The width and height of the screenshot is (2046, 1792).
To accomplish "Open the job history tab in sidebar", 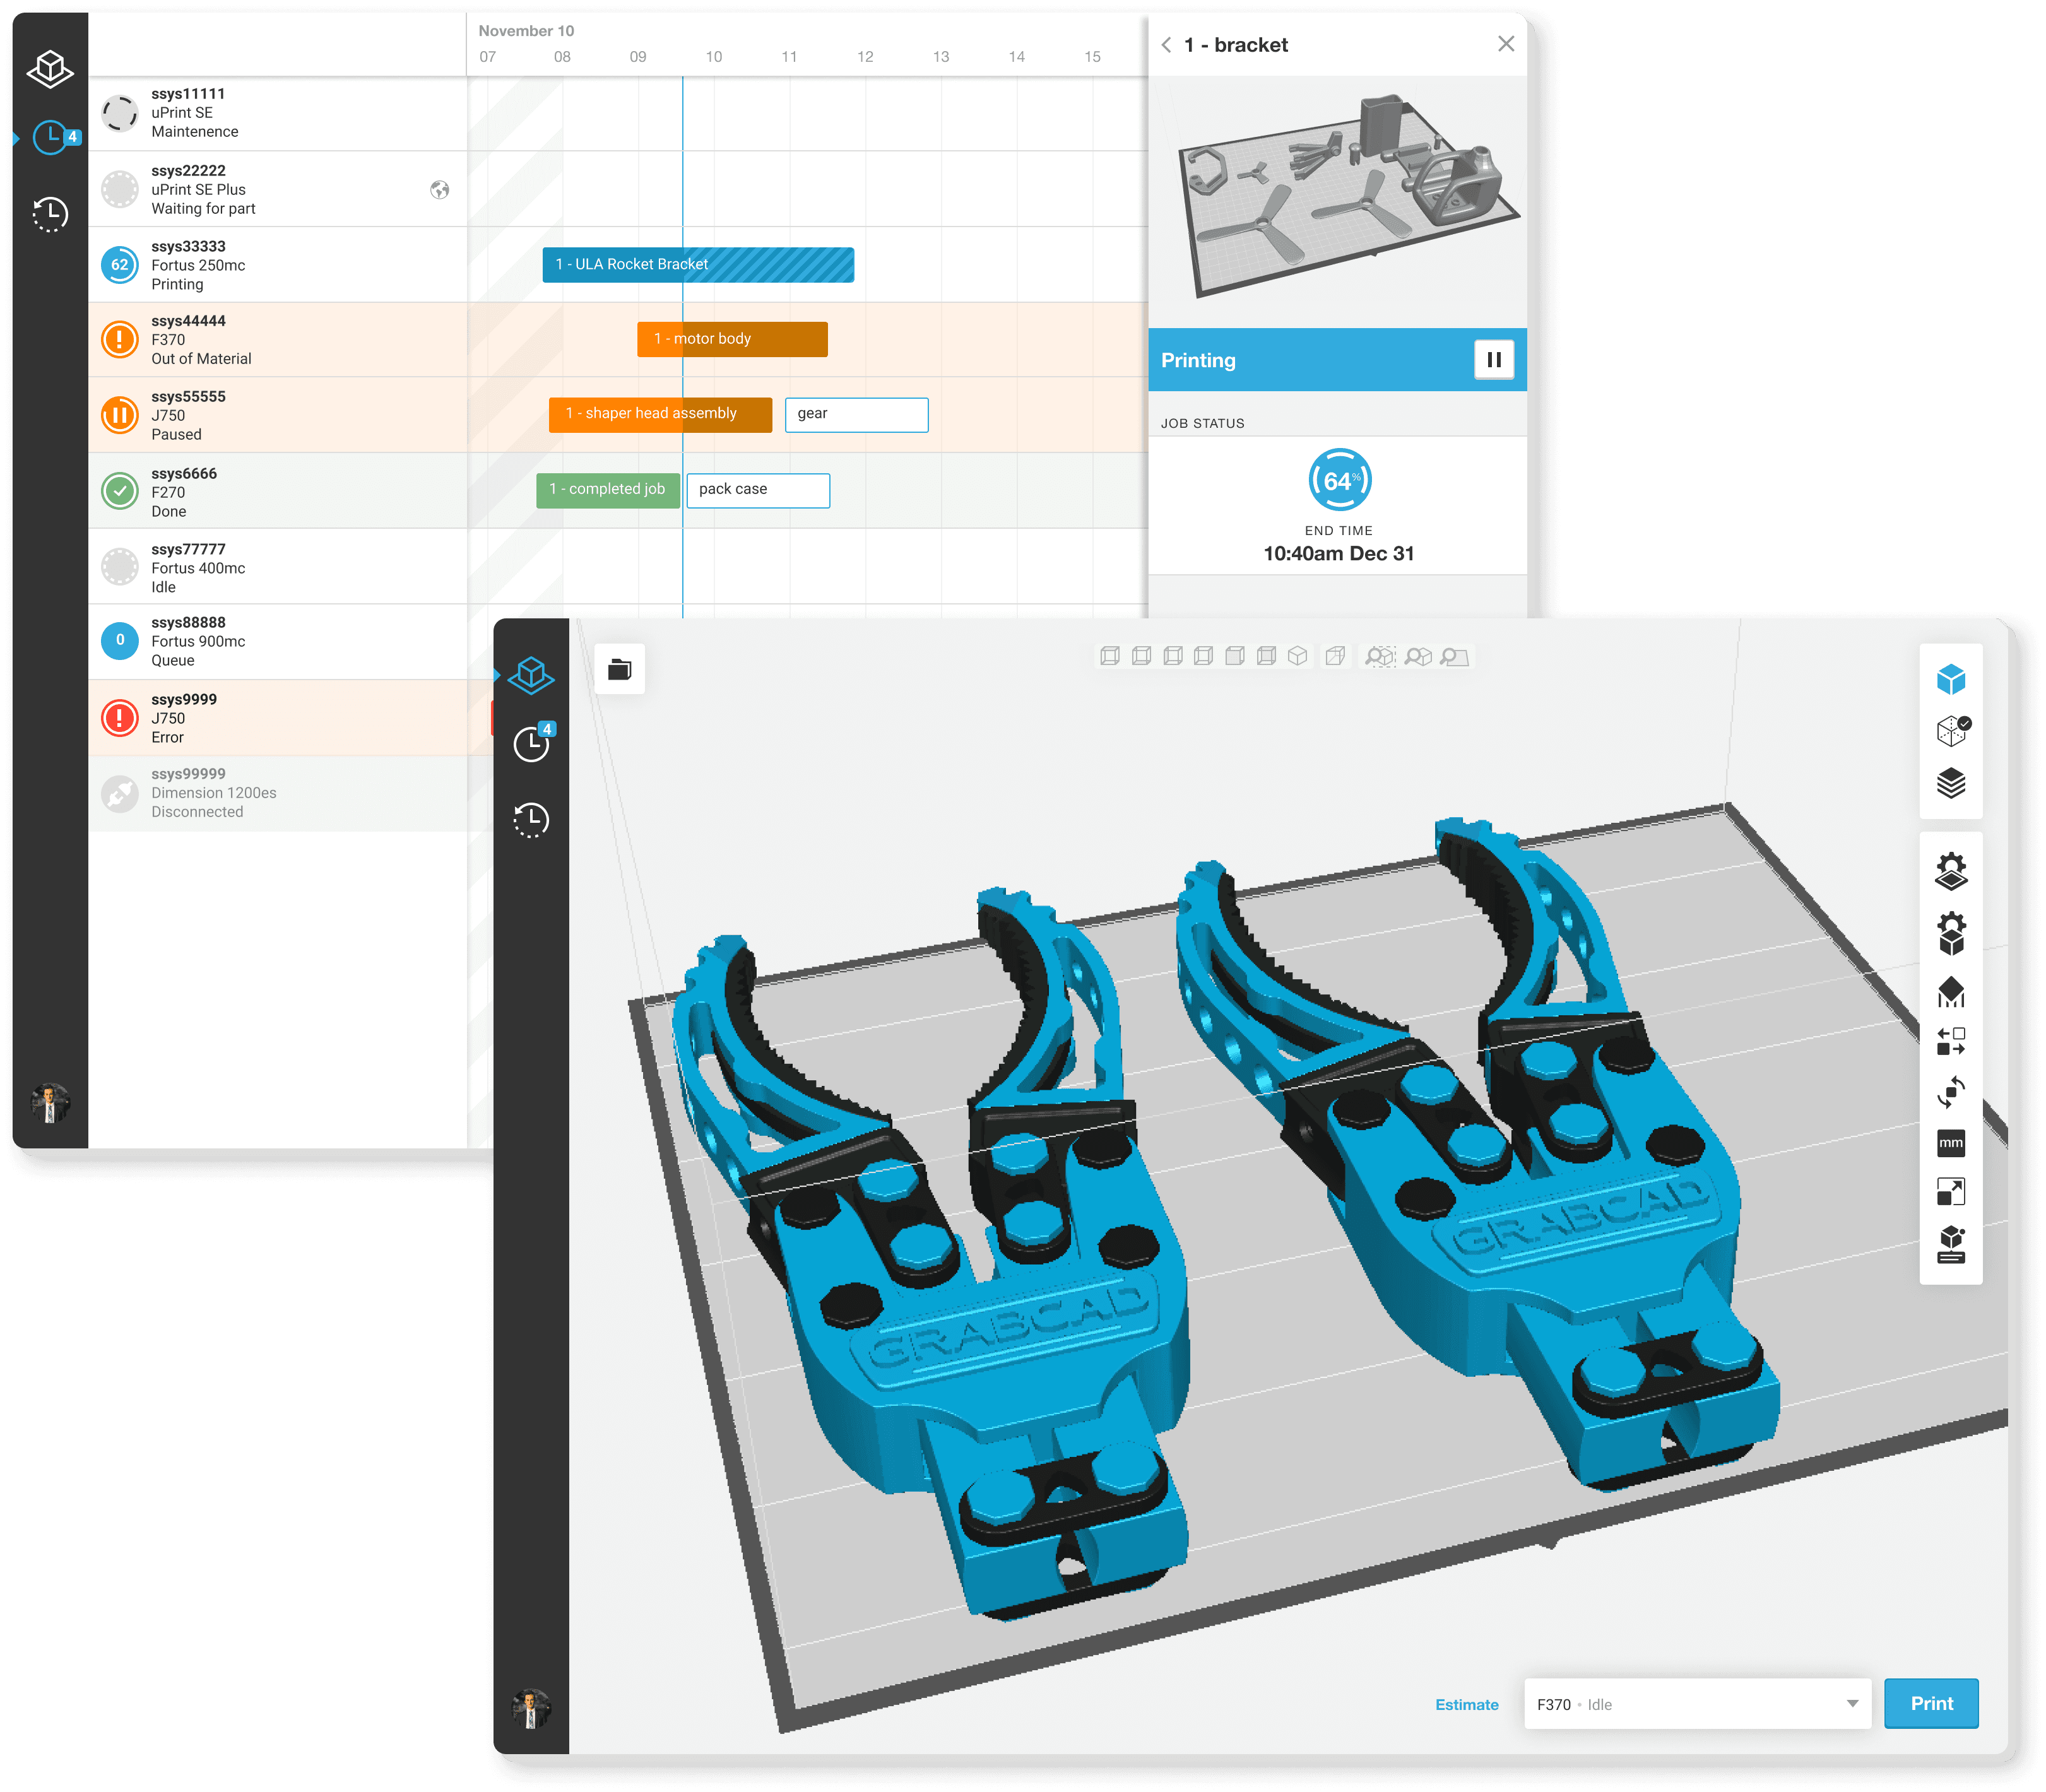I will (531, 820).
